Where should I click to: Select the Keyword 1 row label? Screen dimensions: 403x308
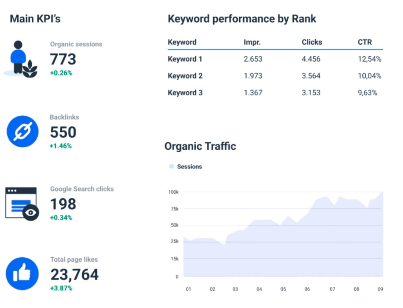click(x=185, y=59)
